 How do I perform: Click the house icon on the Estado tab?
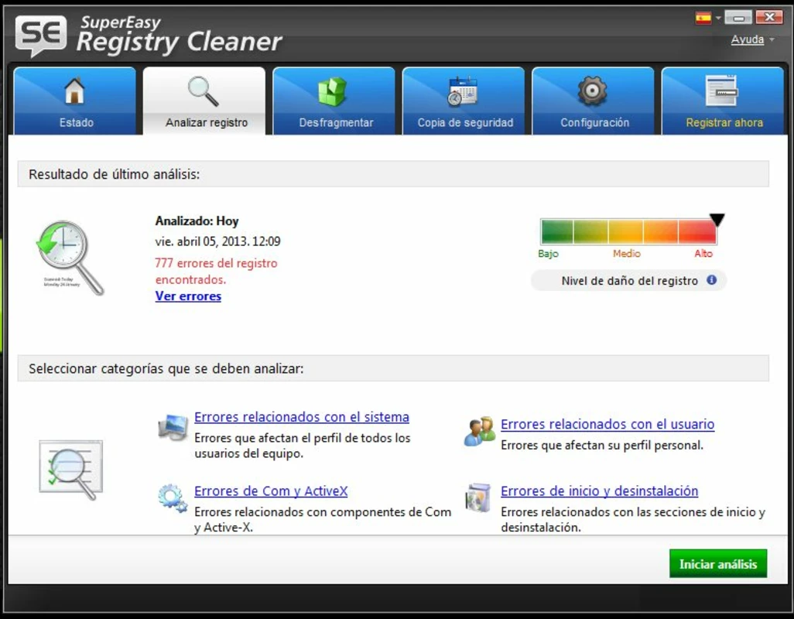[74, 91]
